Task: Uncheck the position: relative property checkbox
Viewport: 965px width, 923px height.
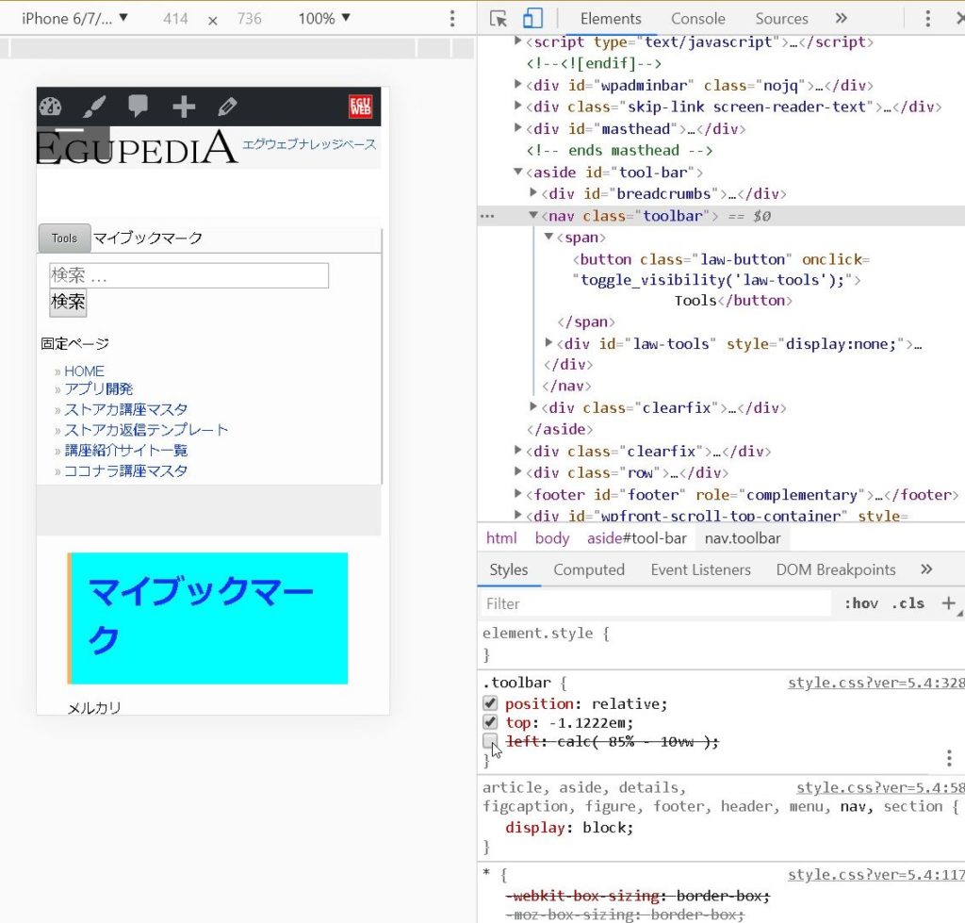Action: (x=490, y=703)
